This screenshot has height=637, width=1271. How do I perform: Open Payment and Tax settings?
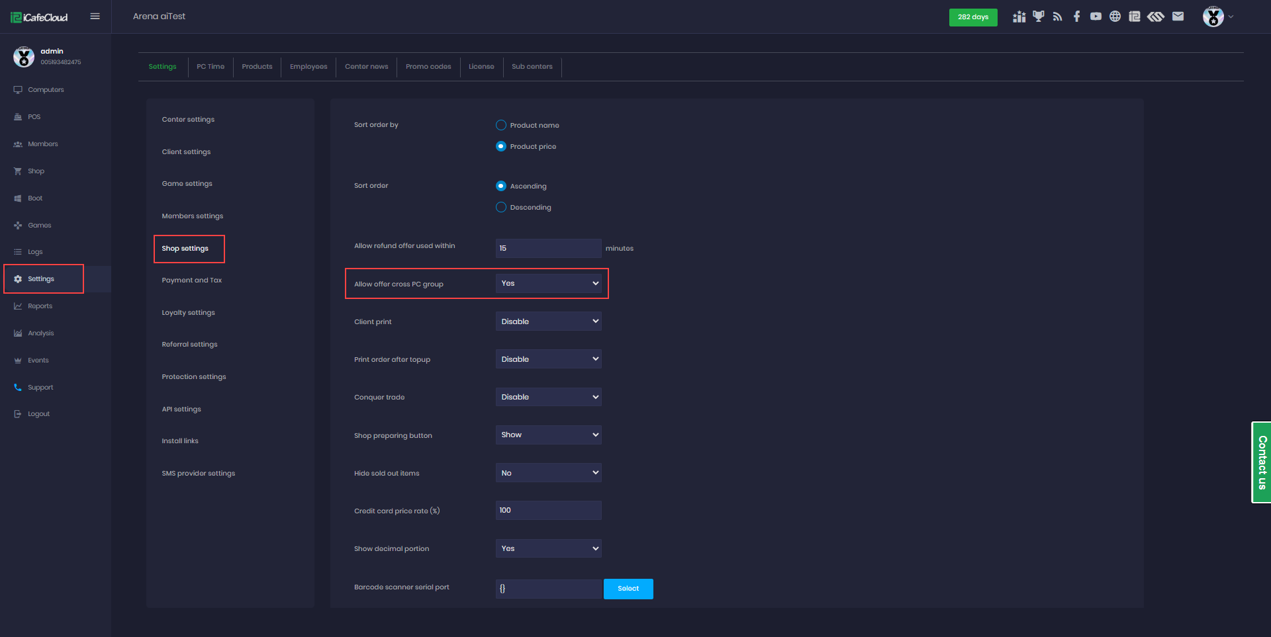(x=192, y=280)
